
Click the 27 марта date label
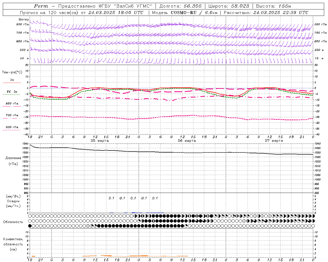tap(274, 141)
